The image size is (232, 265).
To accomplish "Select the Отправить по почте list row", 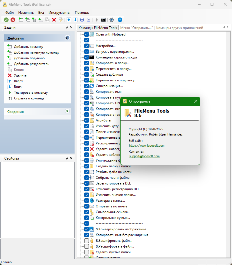I will coord(111,206).
